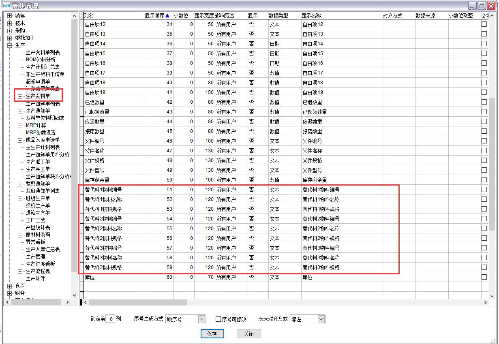Select BOM欠料分析 in the tree
Image resolution: width=499 pixels, height=344 pixels.
[x=41, y=60]
